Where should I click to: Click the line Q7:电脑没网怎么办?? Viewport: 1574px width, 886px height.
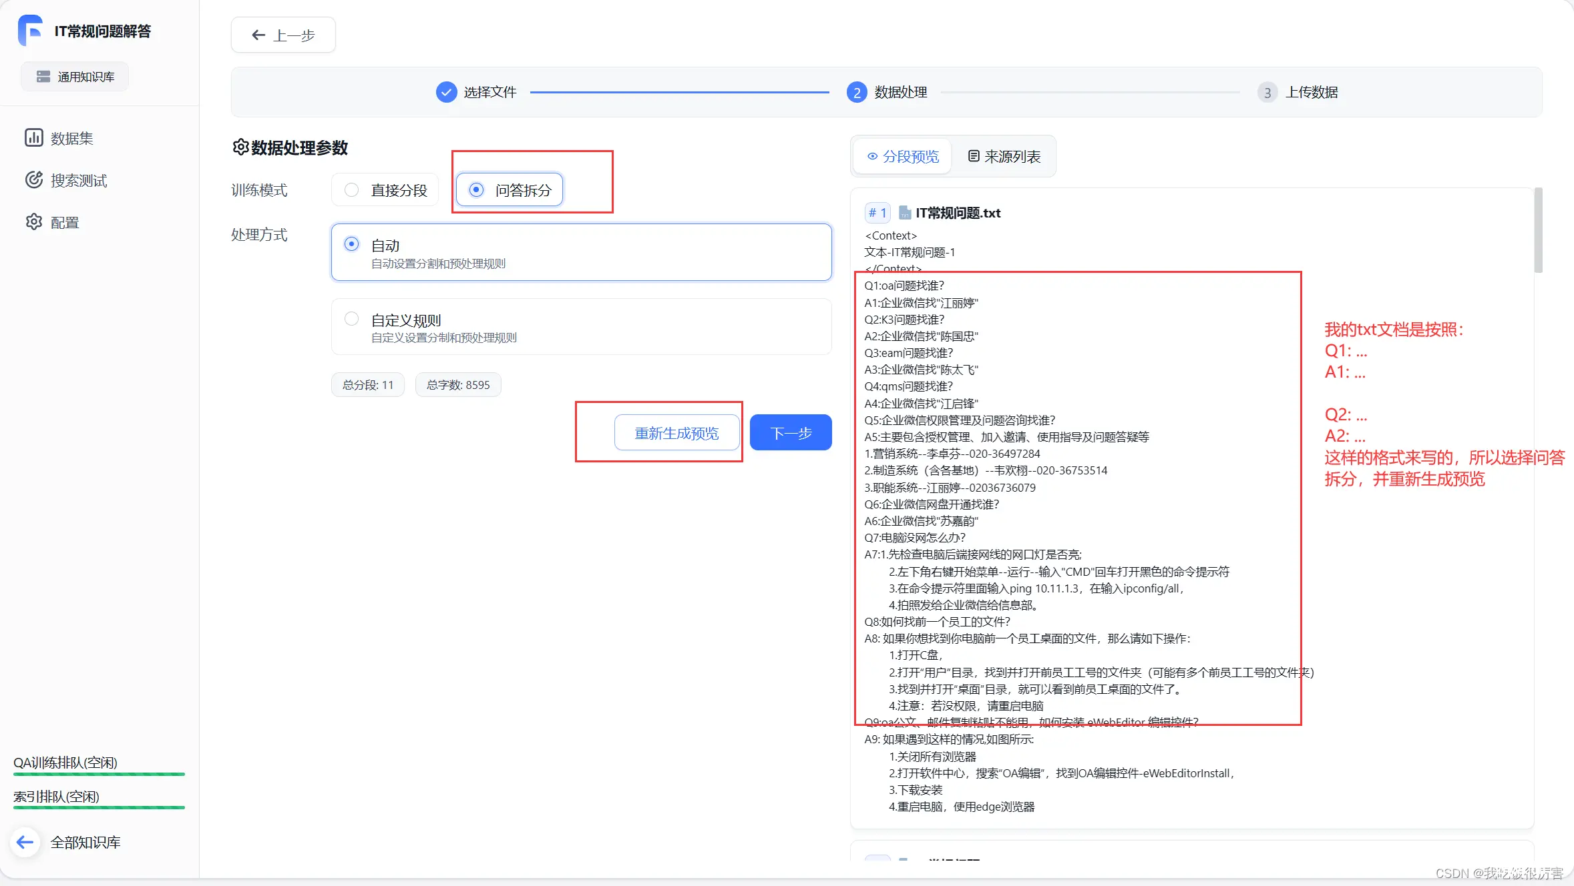click(x=915, y=538)
